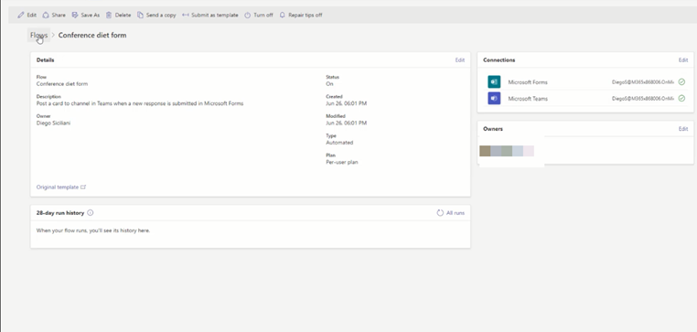This screenshot has width=697, height=332.
Task: Click the Repair tips bell icon
Action: [x=283, y=16]
